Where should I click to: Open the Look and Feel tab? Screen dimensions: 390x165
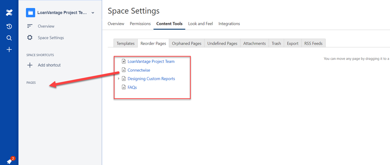[x=201, y=24]
